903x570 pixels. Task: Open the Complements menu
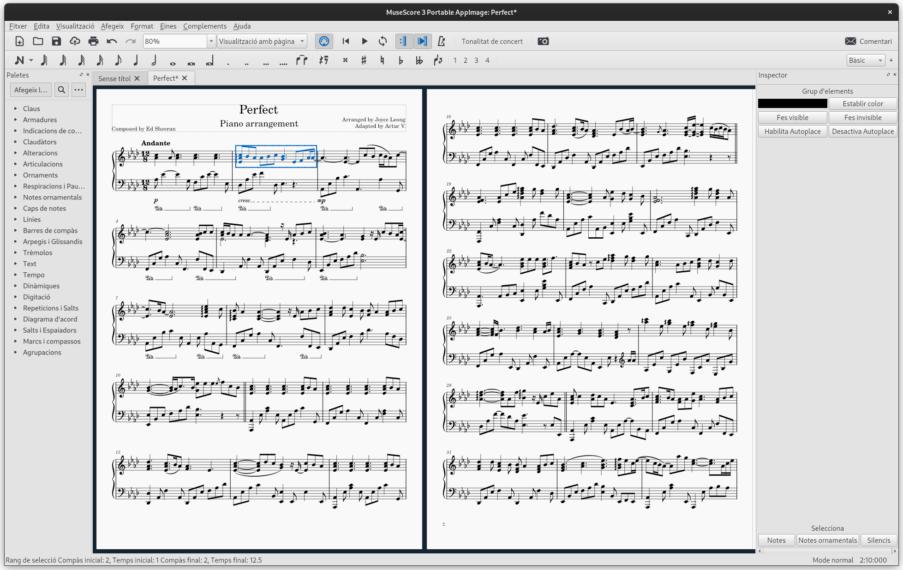click(205, 26)
